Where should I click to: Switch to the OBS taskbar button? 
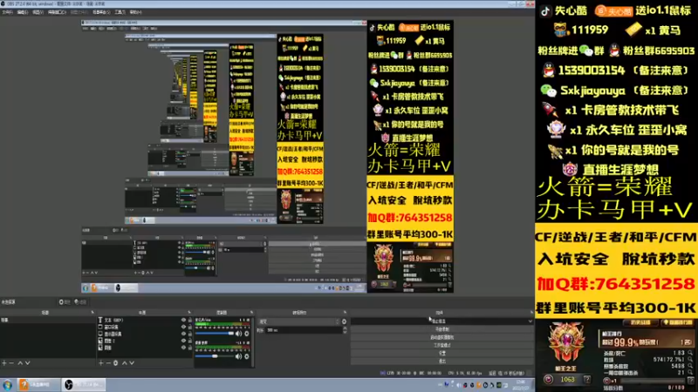[x=84, y=385]
